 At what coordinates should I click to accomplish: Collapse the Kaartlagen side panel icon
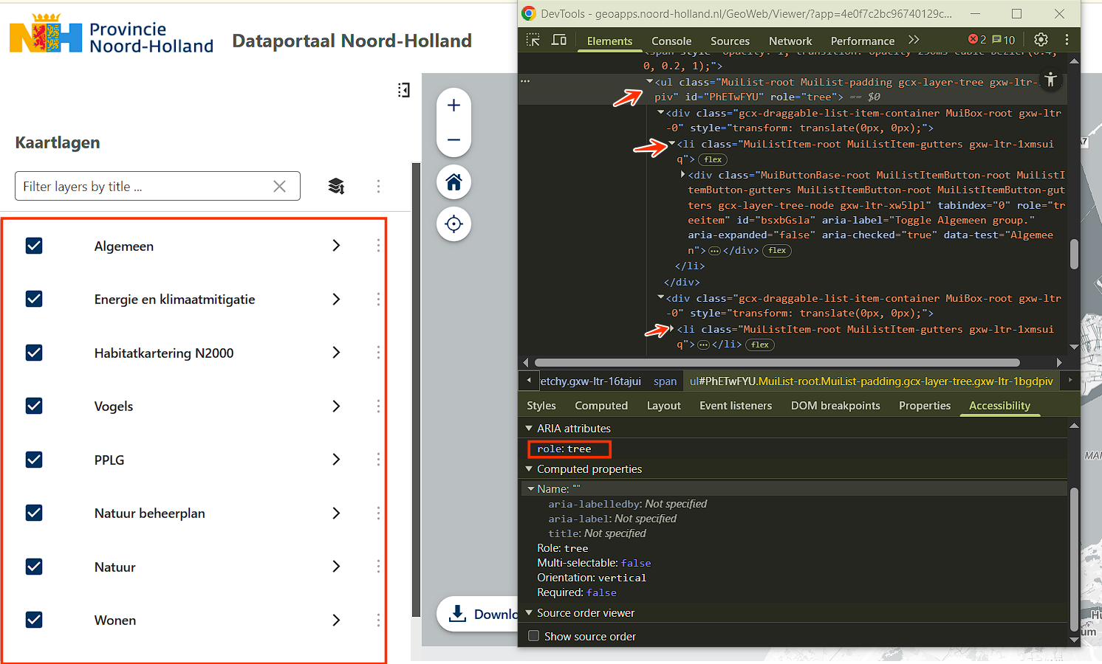pos(403,90)
